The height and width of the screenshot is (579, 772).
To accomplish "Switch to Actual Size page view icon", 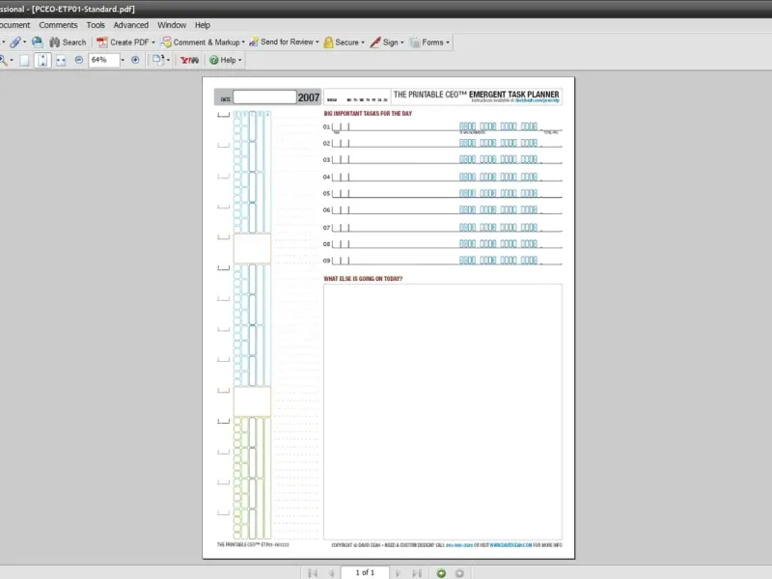I will pos(24,60).
